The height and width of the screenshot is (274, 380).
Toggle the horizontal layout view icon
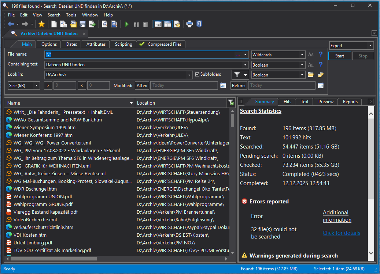click(167, 24)
